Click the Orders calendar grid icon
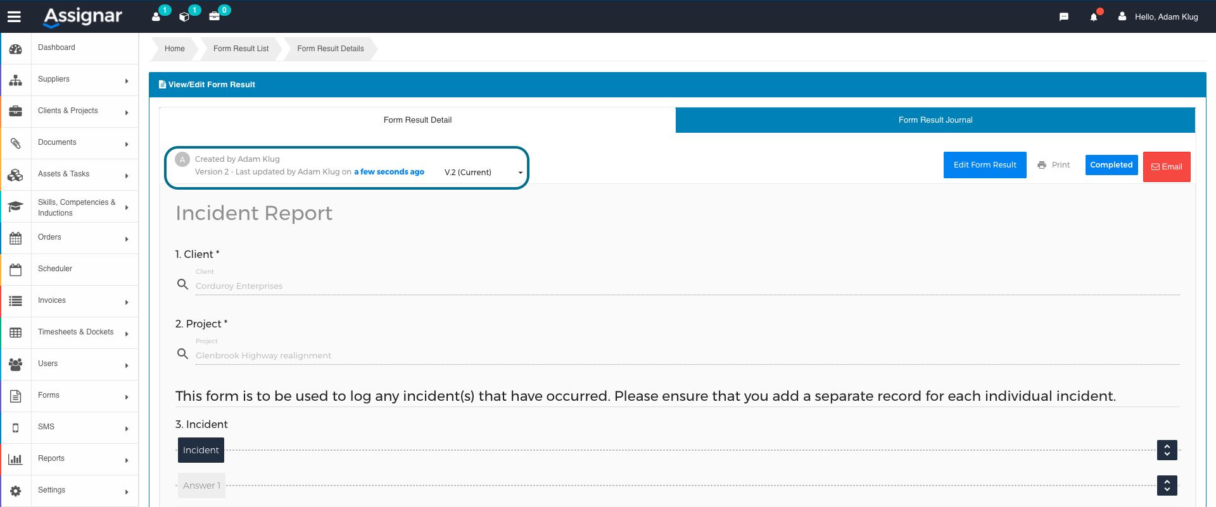This screenshot has height=507, width=1216. (16, 238)
